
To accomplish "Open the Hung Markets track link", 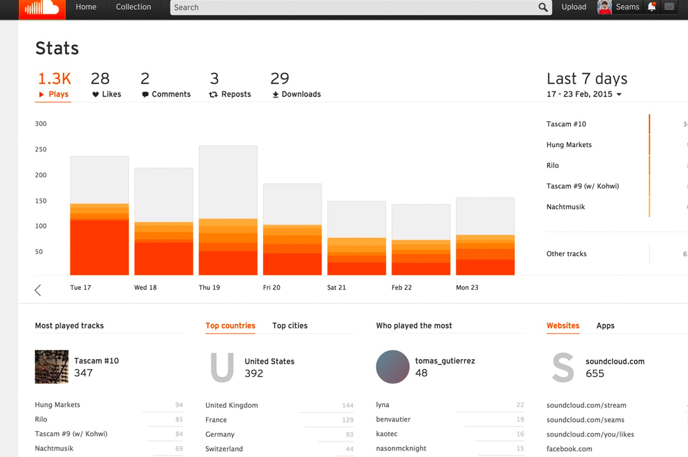I will click(57, 405).
